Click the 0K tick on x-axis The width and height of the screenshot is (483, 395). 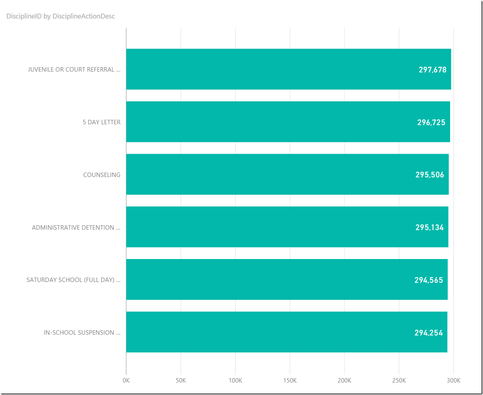pos(126,381)
